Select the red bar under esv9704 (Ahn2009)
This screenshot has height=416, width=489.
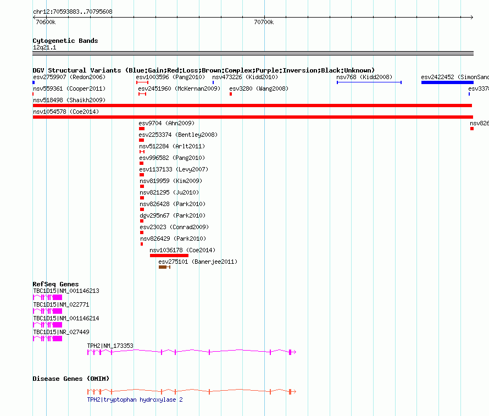(x=142, y=129)
